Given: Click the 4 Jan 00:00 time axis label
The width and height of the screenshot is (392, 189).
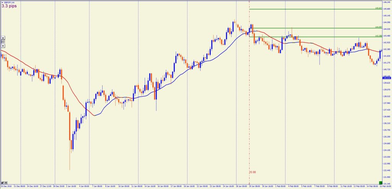Looking at the screenshot, I should 83,186.
